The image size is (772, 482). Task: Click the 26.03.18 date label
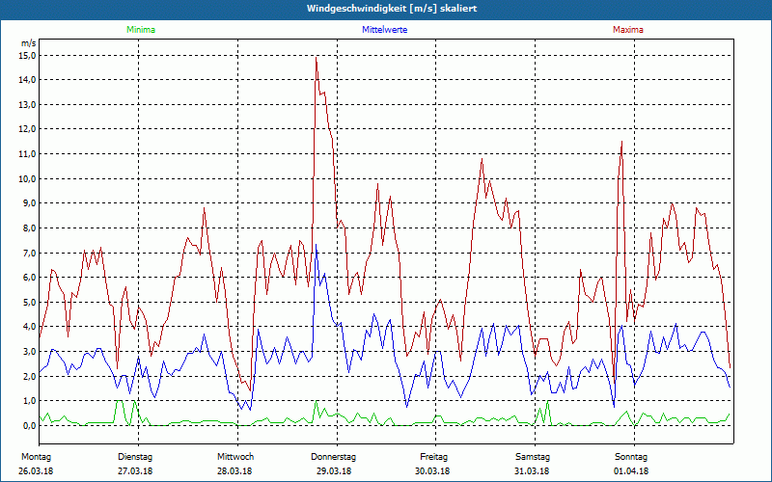[x=36, y=471]
